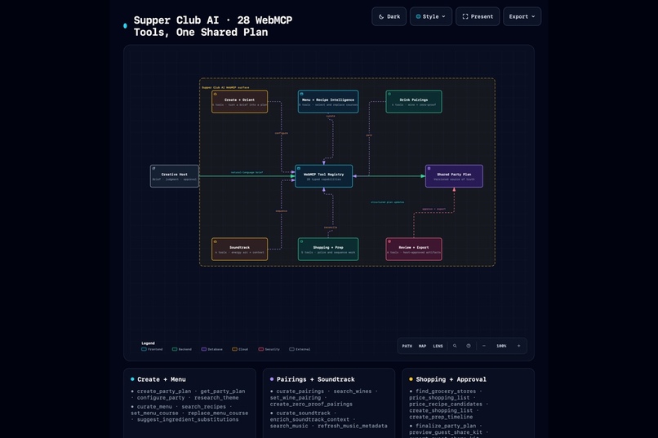Screen dimensions: 658x438
Task: Click the icon in WebMCP Tool Registry node
Action: pyautogui.click(x=299, y=169)
